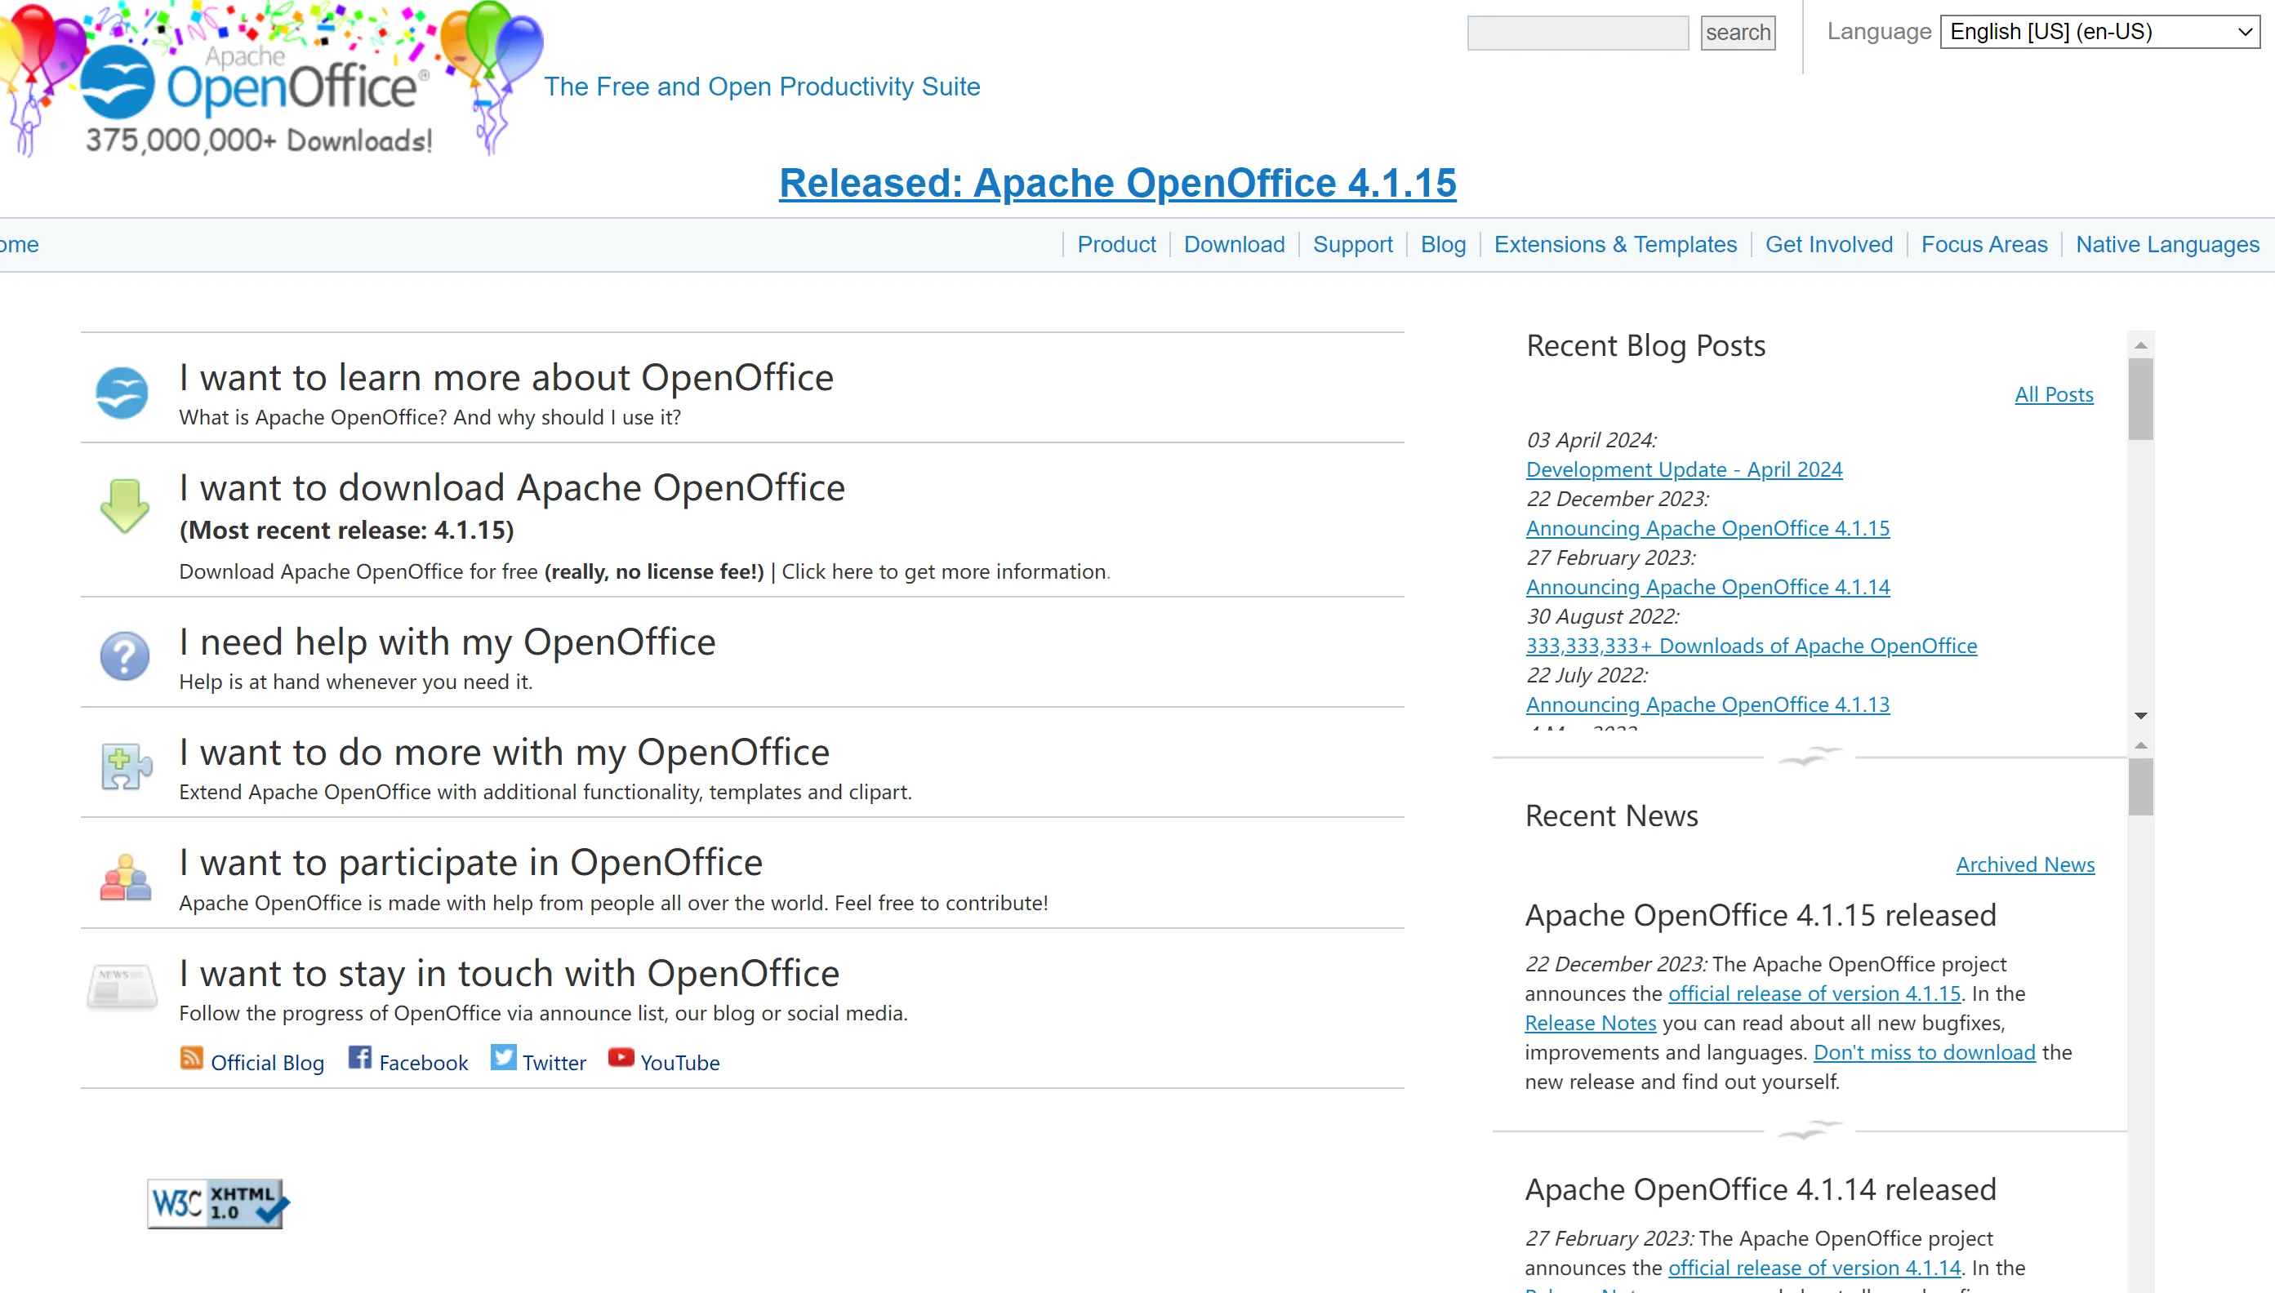Viewport: 2275px width, 1293px height.
Task: Click the people participate icon
Action: pyautogui.click(x=125, y=878)
